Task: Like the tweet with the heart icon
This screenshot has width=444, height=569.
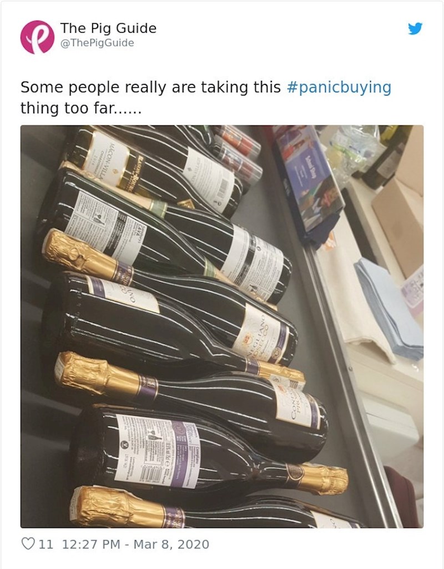Action: tap(28, 544)
